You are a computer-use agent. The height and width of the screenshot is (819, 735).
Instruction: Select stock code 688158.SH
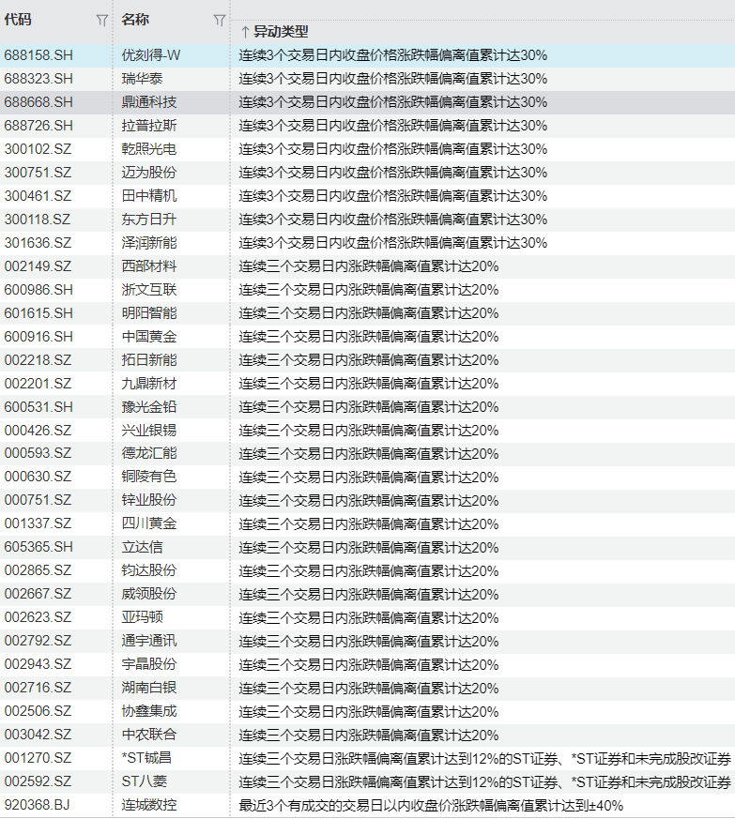pos(38,55)
